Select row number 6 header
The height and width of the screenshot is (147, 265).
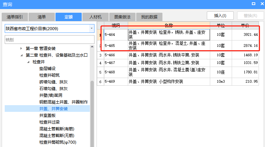click(101, 82)
